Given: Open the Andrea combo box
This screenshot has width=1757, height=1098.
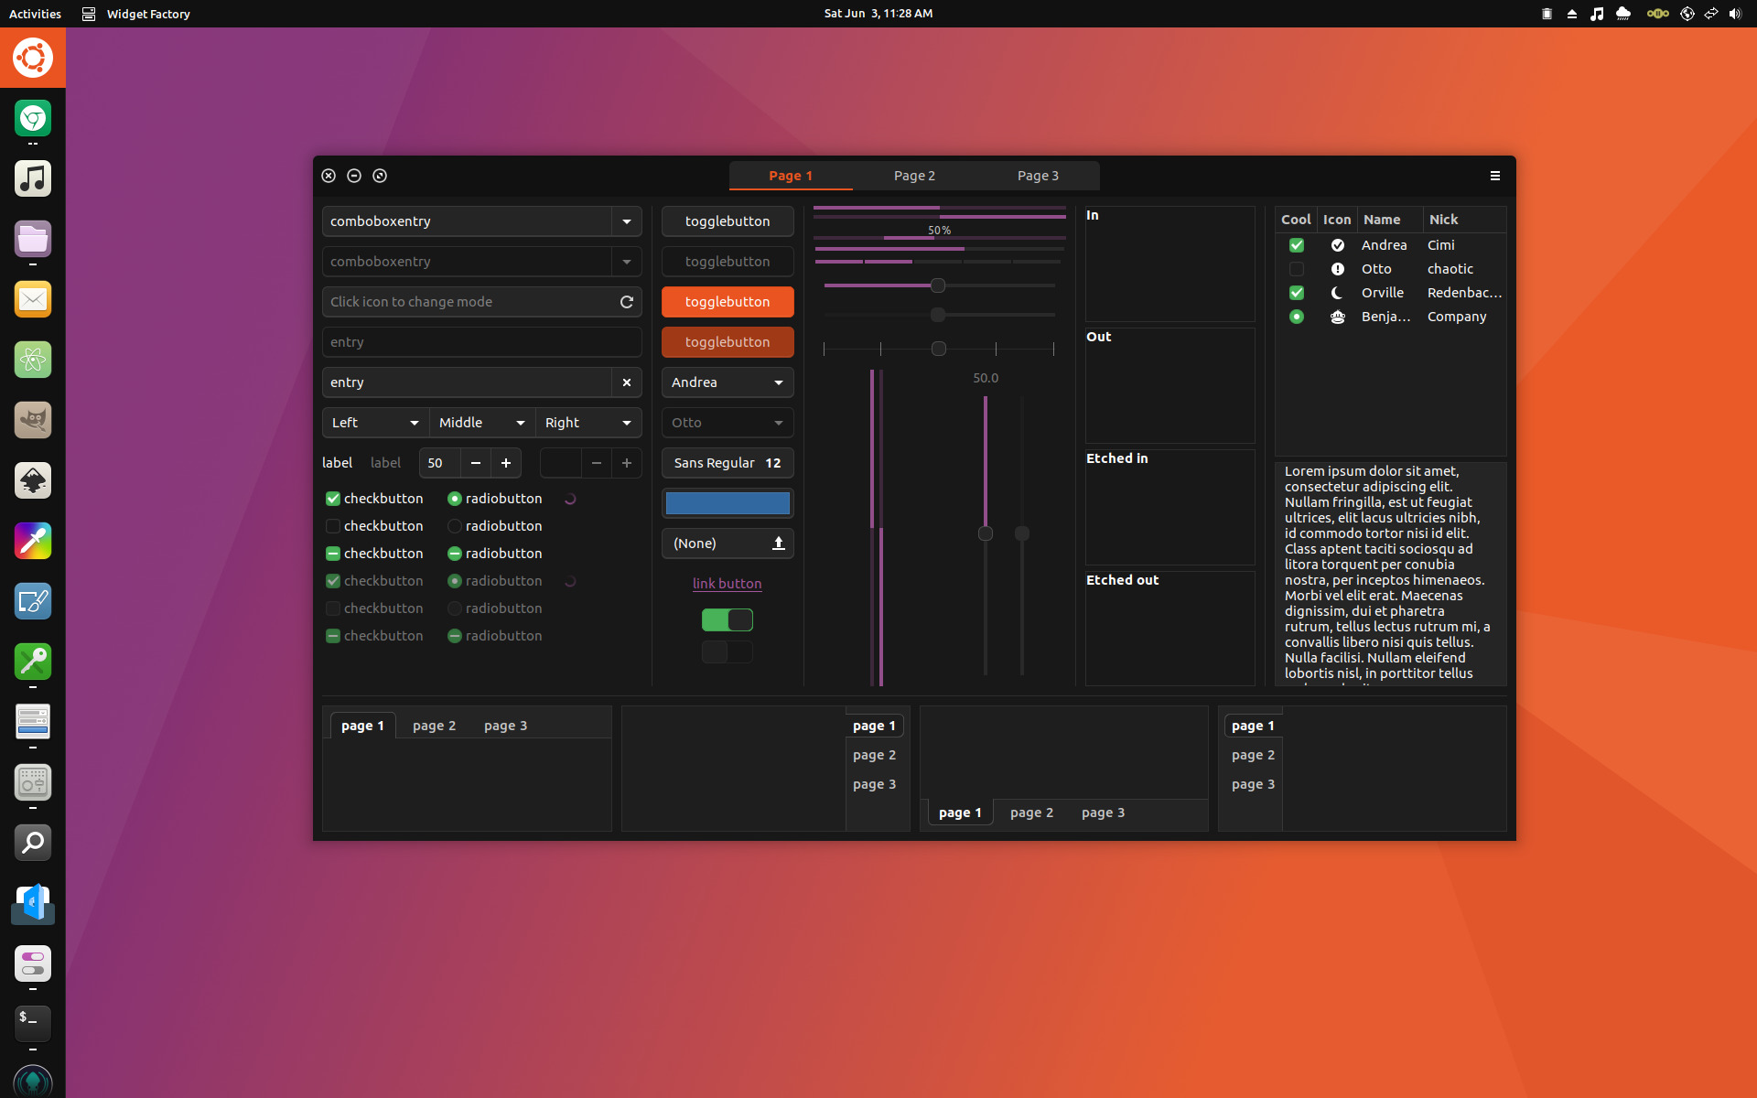Looking at the screenshot, I should (728, 382).
